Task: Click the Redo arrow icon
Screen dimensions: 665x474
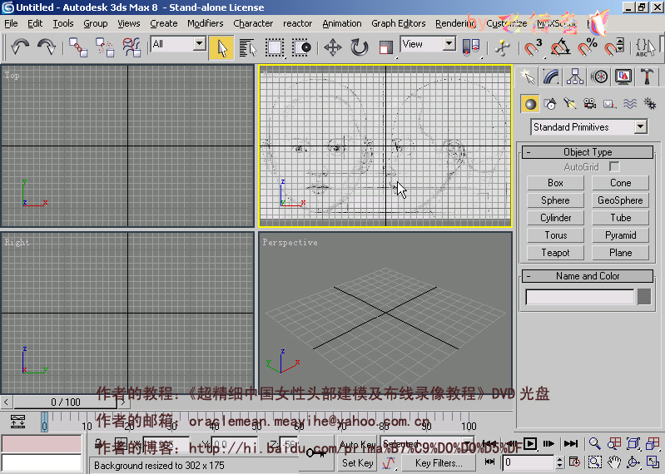Action: [47, 47]
